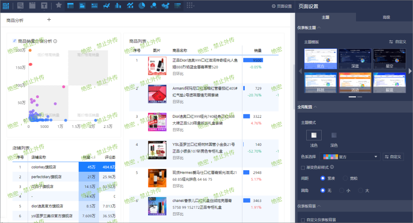Click store row perfectdiary旗舰店
This screenshot has width=413, height=223.
click(64, 177)
